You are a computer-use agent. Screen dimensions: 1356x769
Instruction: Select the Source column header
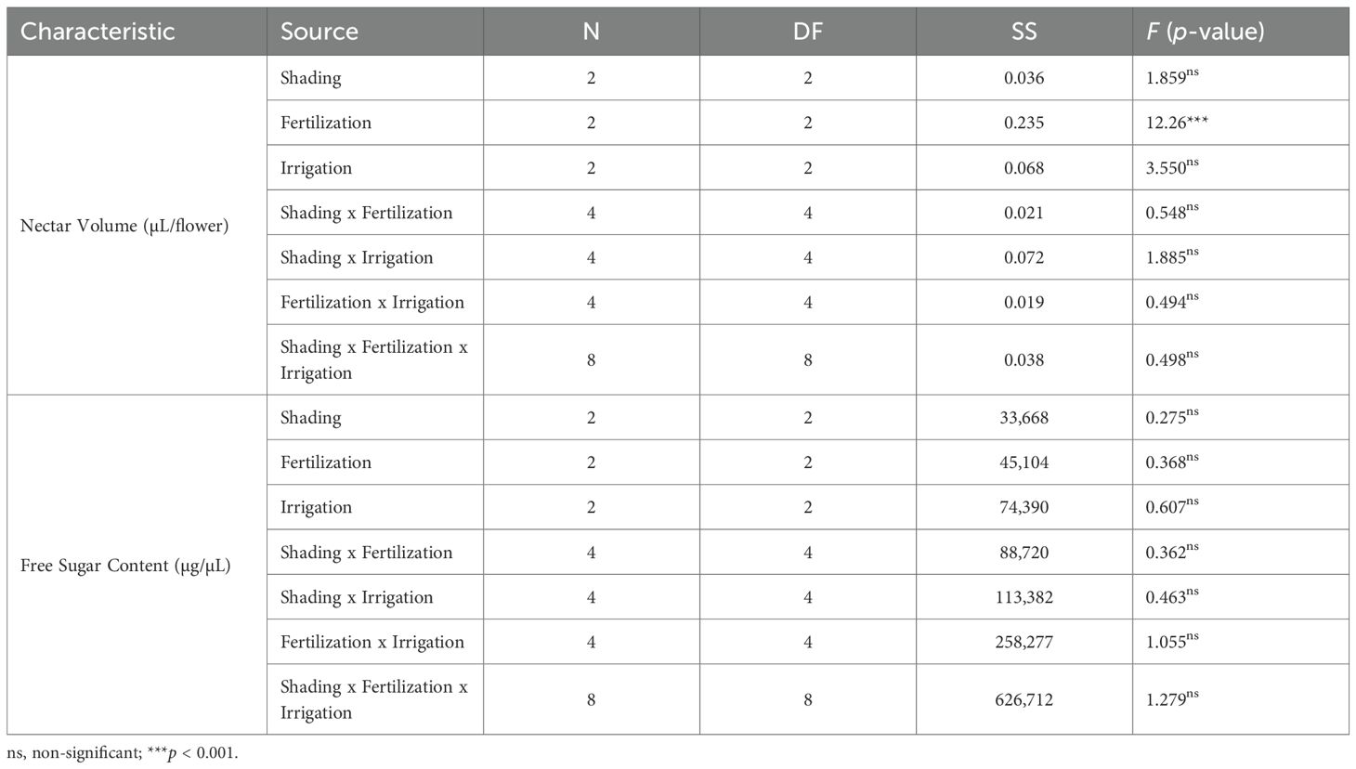pyautogui.click(x=319, y=32)
